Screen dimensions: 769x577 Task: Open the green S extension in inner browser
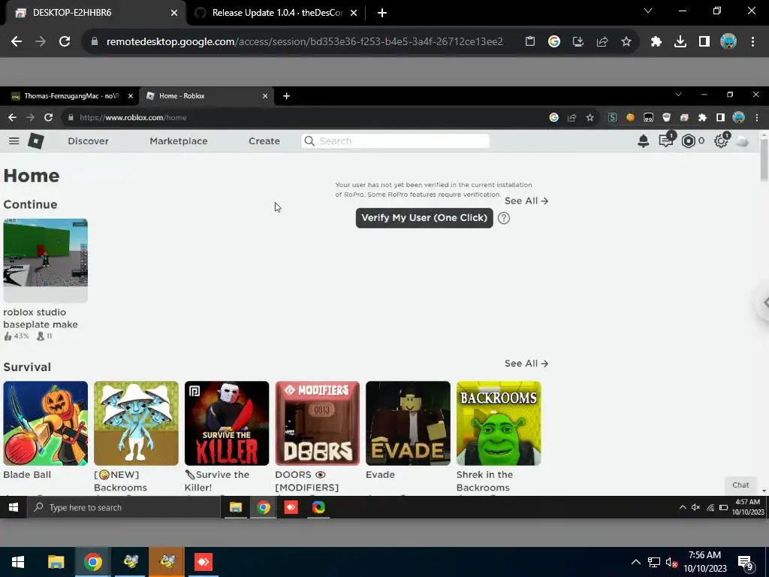pyautogui.click(x=613, y=117)
